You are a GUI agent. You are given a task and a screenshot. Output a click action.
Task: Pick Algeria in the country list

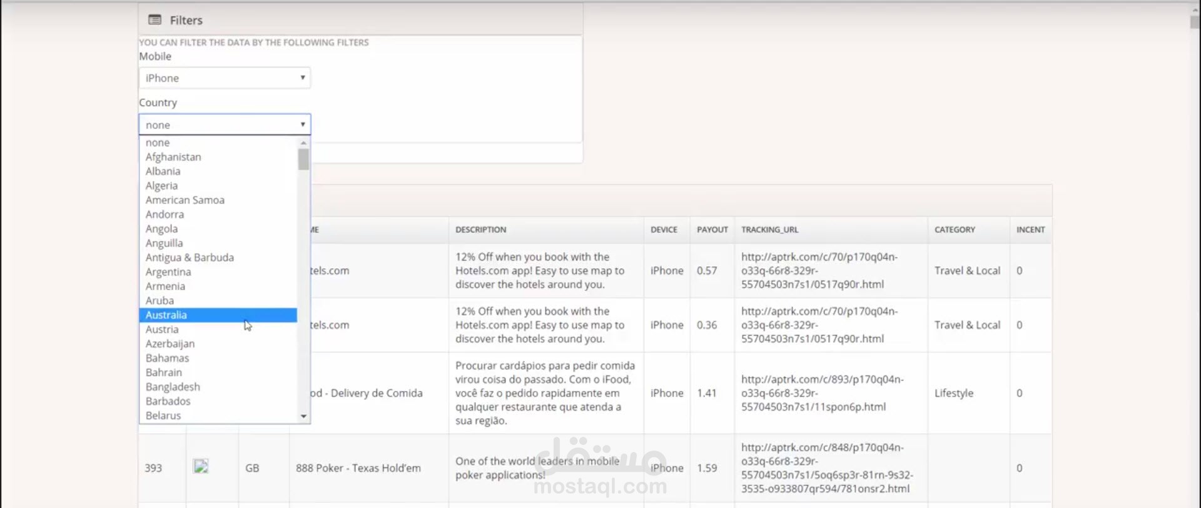point(218,186)
